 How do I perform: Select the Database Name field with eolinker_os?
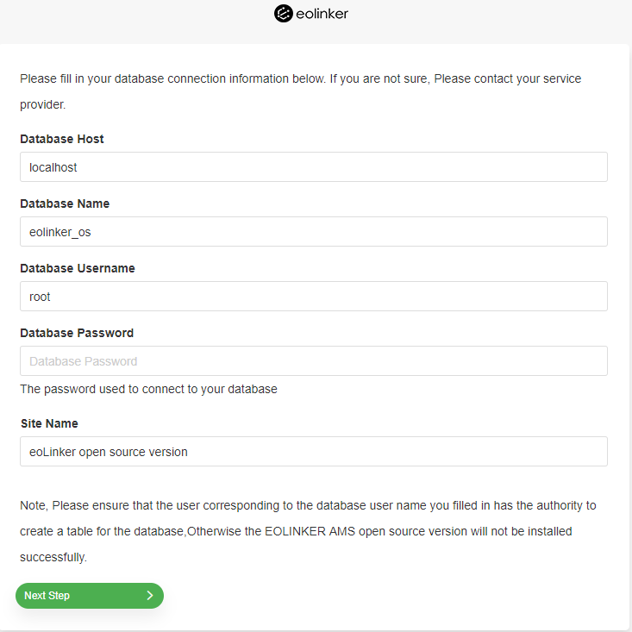313,232
